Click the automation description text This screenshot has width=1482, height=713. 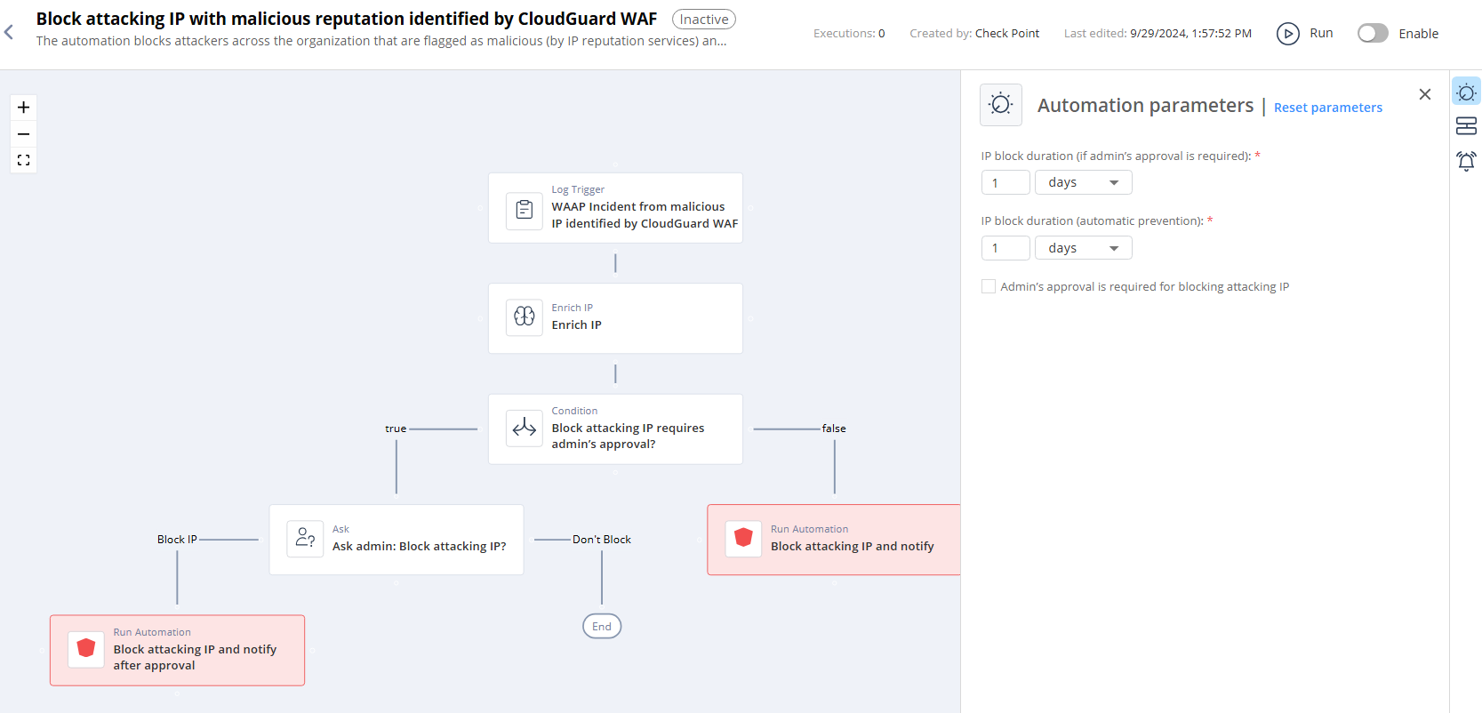[x=381, y=41]
